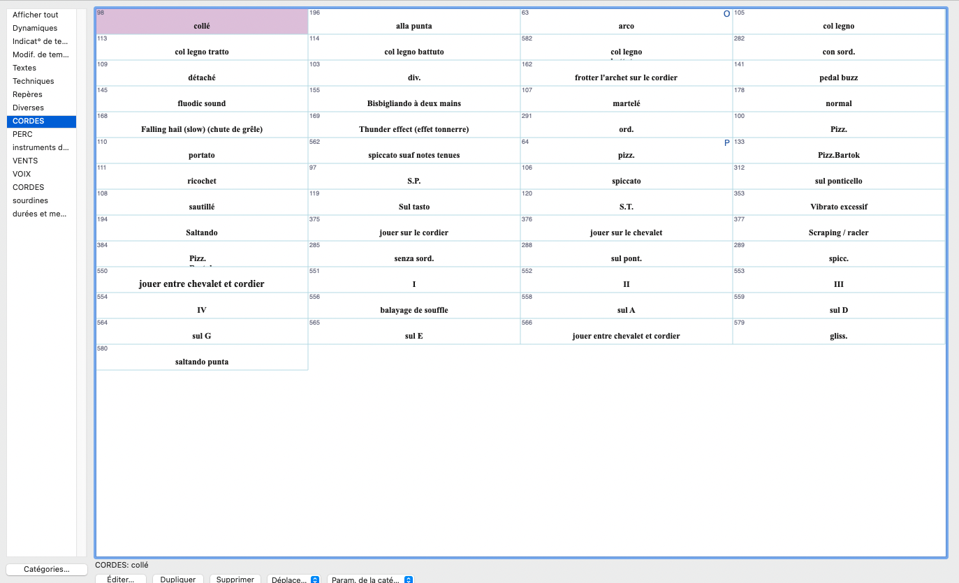Choose the PERC category

tap(22, 134)
